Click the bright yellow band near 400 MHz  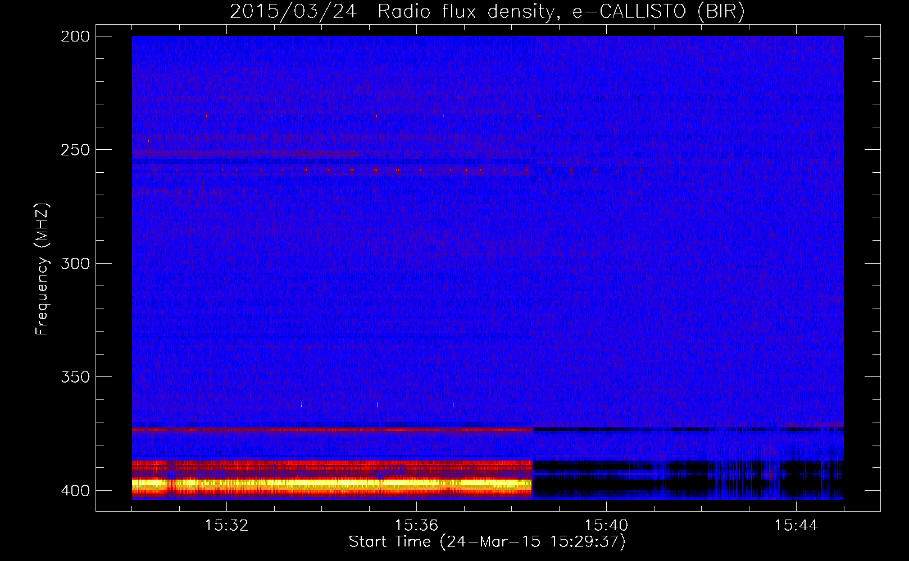[x=331, y=483]
